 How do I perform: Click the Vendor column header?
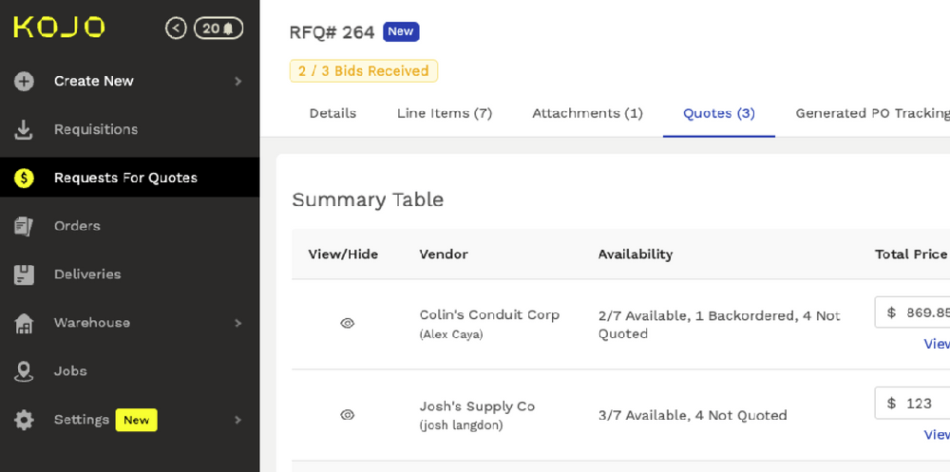click(x=444, y=255)
